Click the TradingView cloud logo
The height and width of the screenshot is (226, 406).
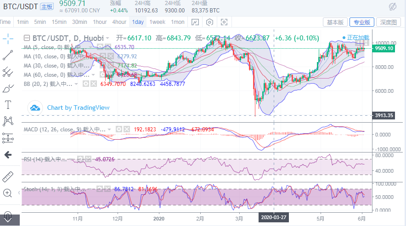point(35,107)
